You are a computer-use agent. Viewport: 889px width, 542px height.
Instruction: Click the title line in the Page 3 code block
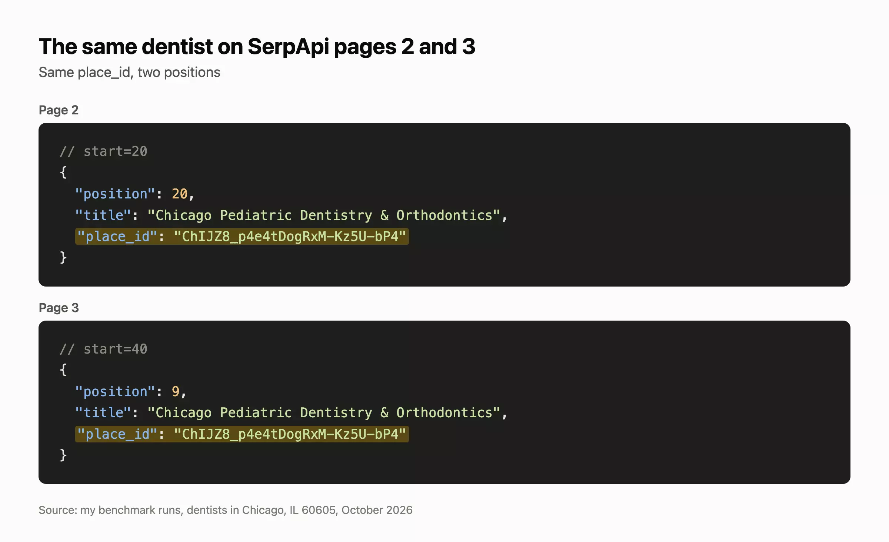[x=291, y=413]
